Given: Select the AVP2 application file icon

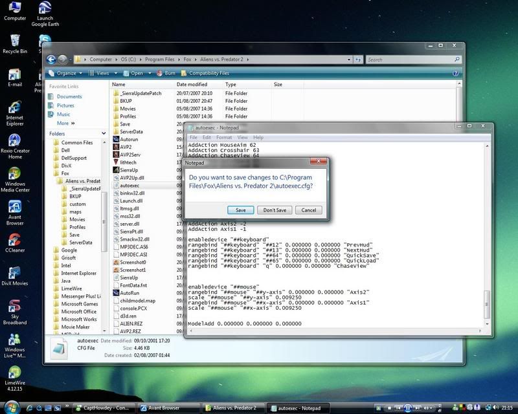Looking at the screenshot, I should (x=116, y=147).
